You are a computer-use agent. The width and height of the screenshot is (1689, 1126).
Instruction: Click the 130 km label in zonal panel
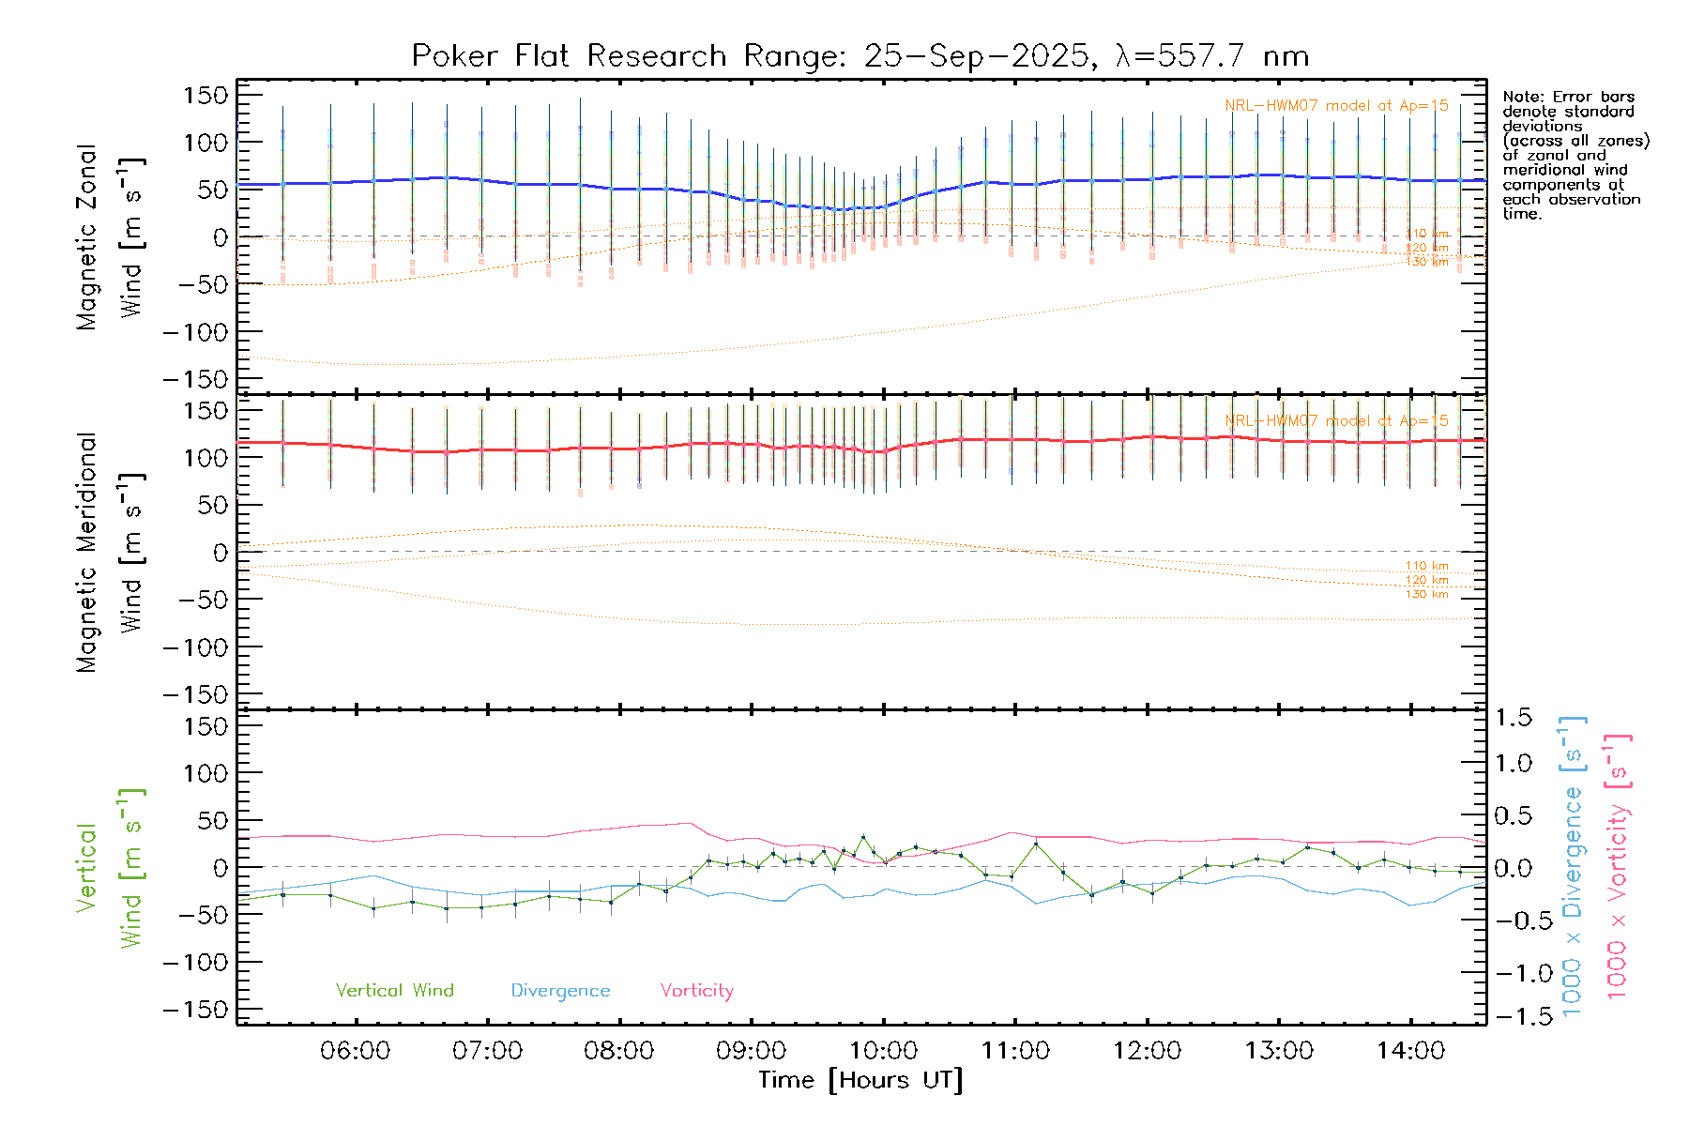[1426, 262]
